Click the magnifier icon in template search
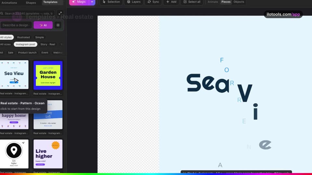 click(x=2, y=14)
